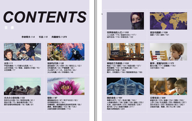Click the walrus group photo
The image size is (192, 121).
point(22,86)
